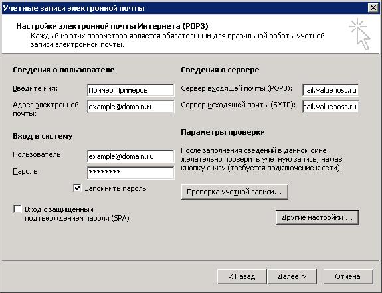
Task: Focus the 'Введите имя' name field
Action: pyautogui.click(x=131, y=90)
